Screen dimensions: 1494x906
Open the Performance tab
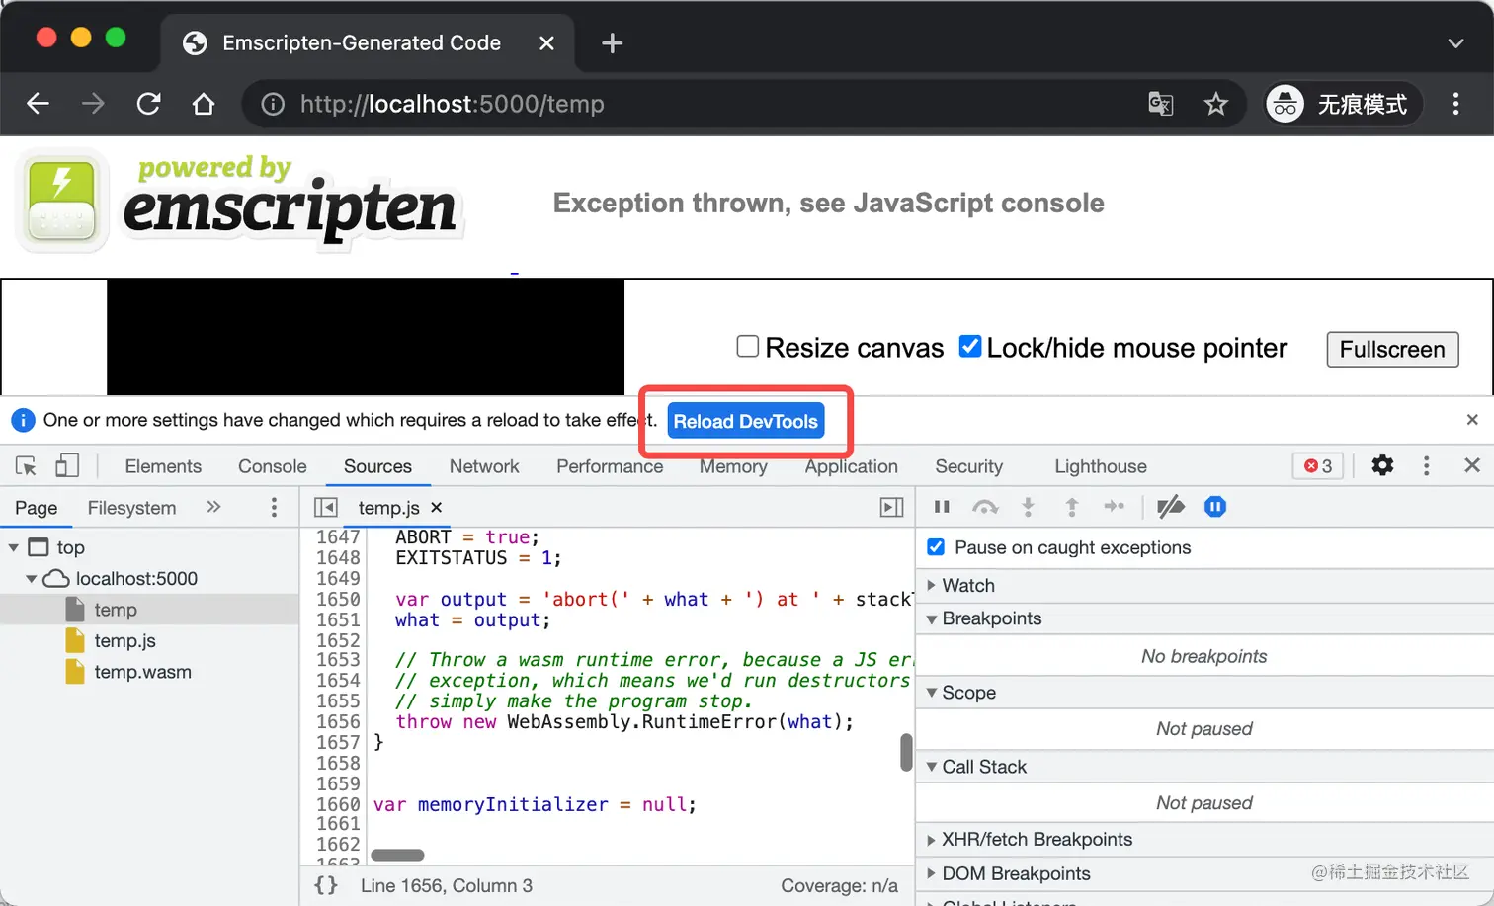pyautogui.click(x=610, y=466)
